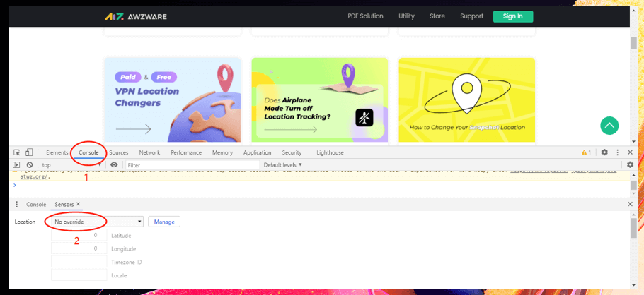Open console settings gear icon

pos(631,164)
